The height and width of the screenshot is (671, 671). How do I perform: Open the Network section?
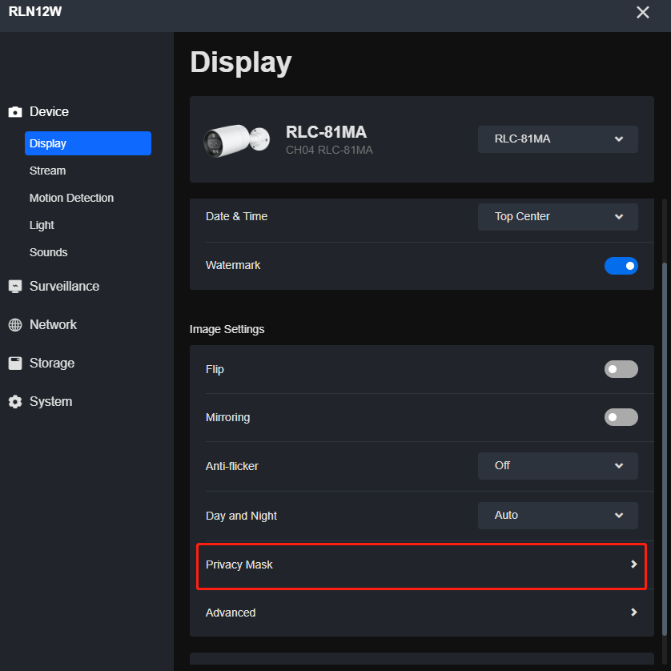[53, 325]
